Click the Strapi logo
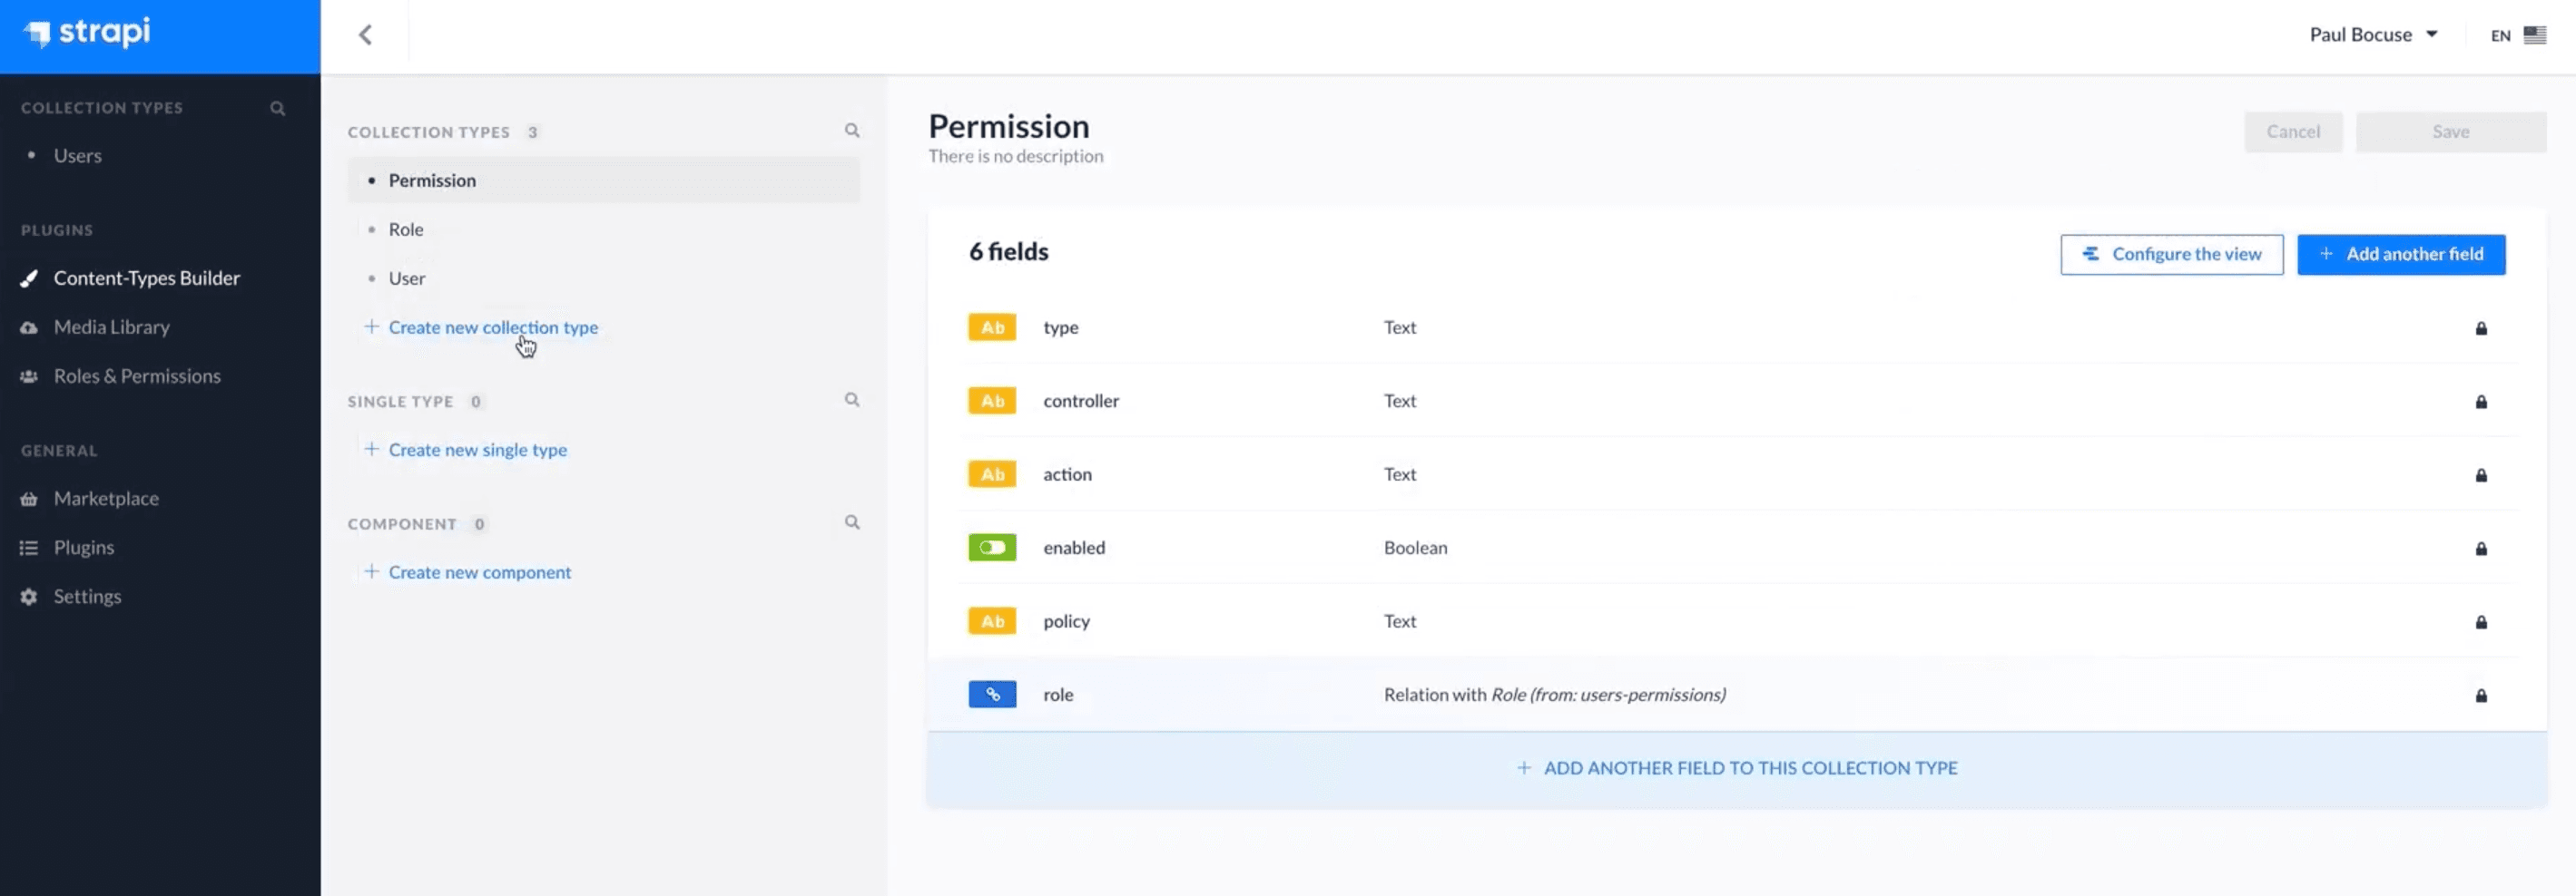 [x=88, y=33]
